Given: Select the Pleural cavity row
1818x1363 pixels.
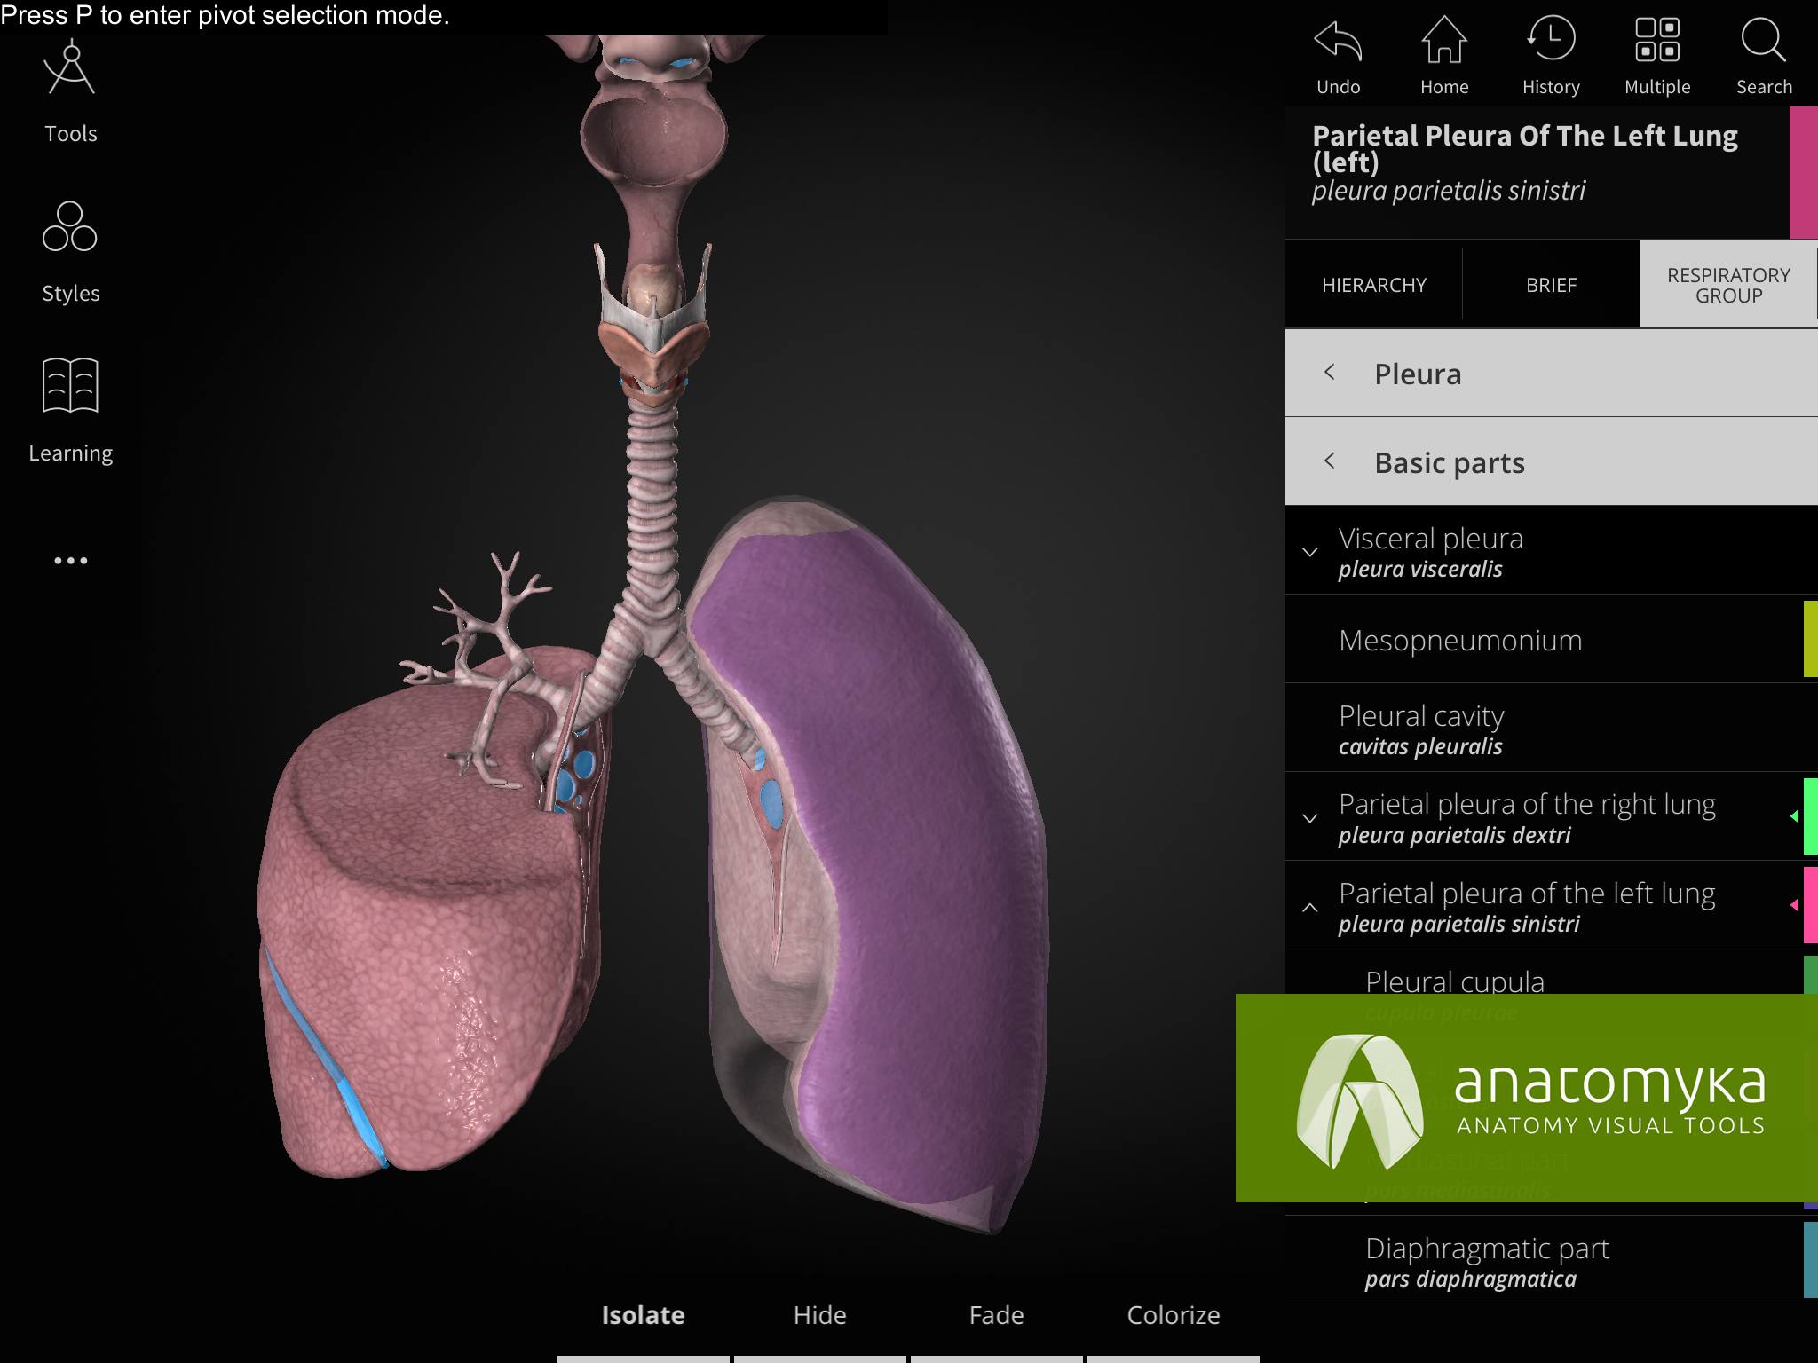Looking at the screenshot, I should tap(1551, 729).
